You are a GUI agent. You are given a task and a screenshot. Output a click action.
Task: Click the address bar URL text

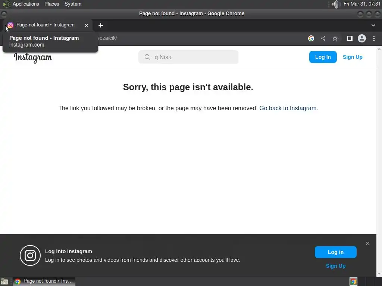[107, 38]
